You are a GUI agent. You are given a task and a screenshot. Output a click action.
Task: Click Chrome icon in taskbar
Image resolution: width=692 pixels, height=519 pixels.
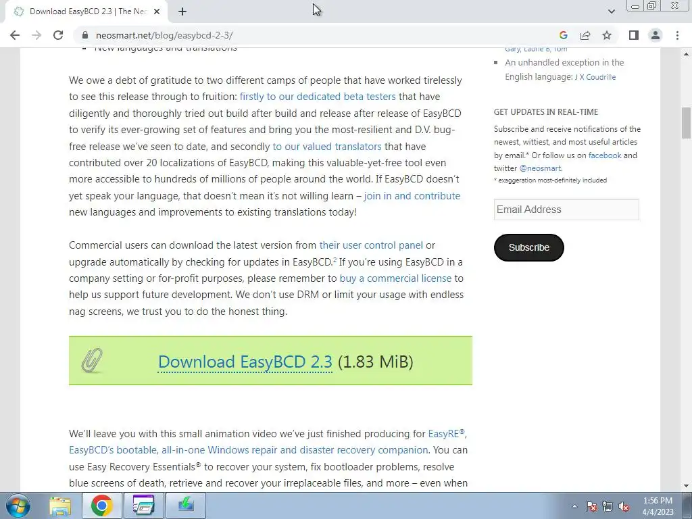[x=101, y=505]
